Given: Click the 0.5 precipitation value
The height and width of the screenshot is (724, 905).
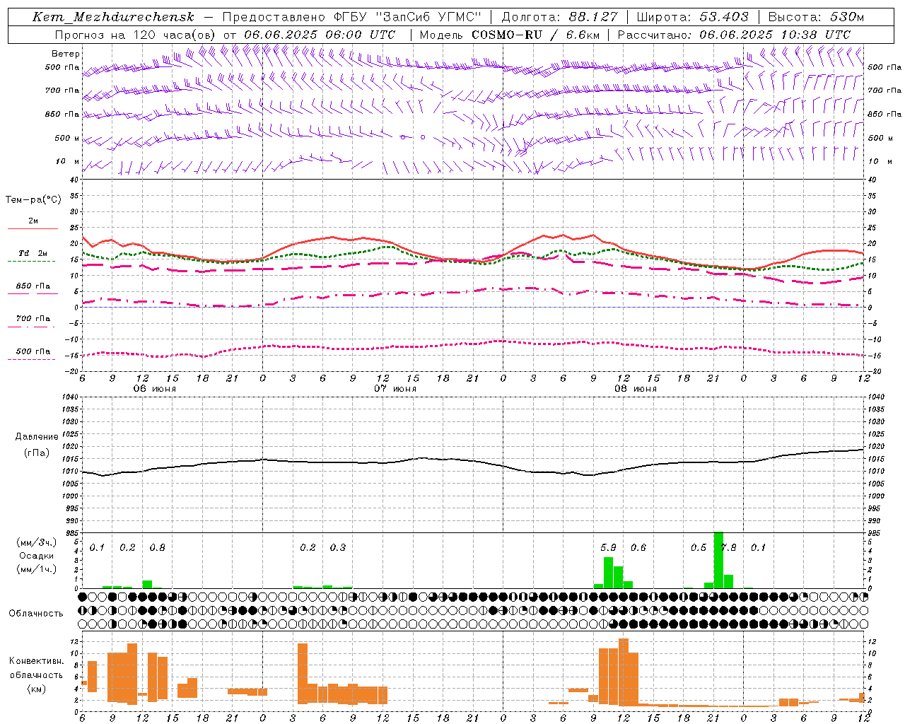Looking at the screenshot, I should (x=699, y=547).
